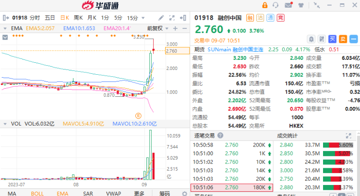Click the blue 买 buy button

(332, 39)
